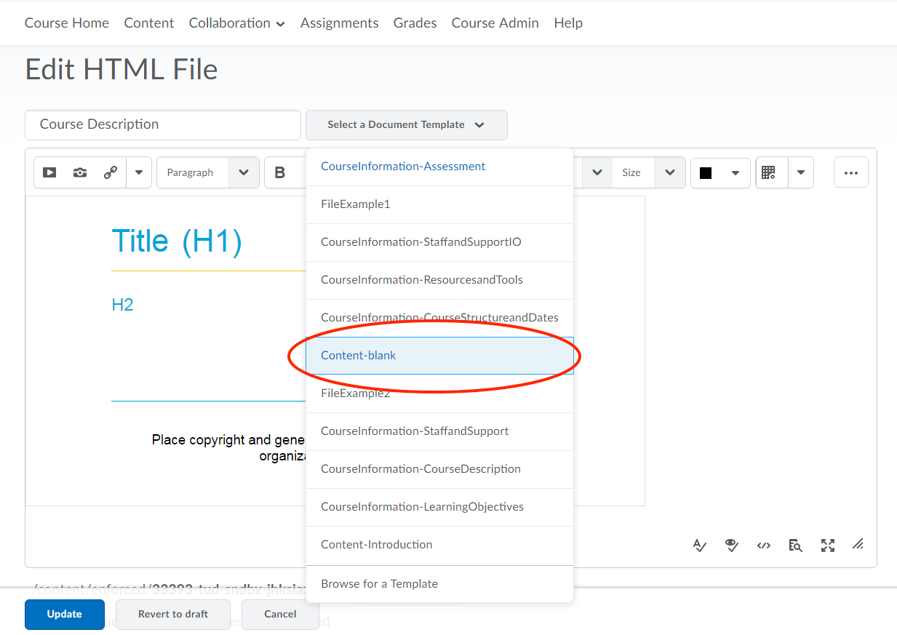Collapse the Select a Document Template dropdown
897x635 pixels.
(x=406, y=125)
